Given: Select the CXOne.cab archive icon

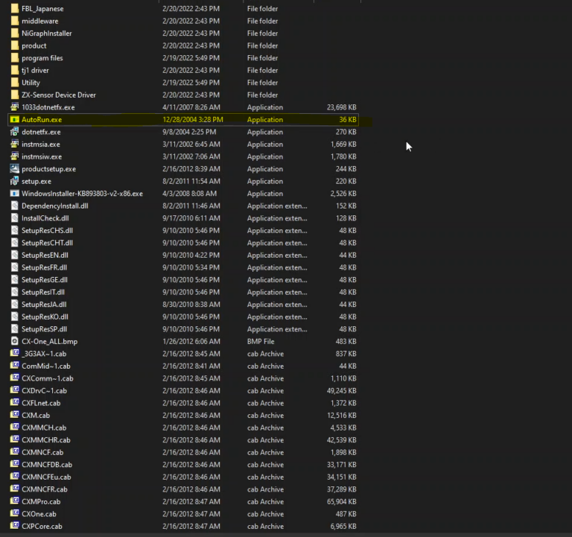Looking at the screenshot, I should (14, 514).
